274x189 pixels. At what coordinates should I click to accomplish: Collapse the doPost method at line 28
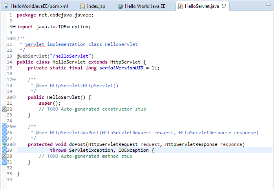pyautogui.click(x=14, y=144)
